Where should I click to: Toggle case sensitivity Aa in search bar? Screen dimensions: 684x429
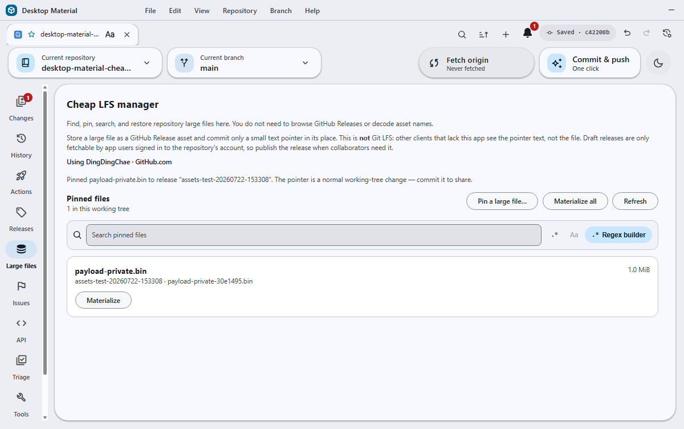[574, 235]
